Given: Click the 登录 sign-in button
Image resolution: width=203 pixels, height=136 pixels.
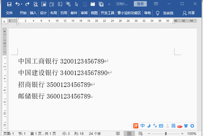Looking at the screenshot, I should (x=140, y=4).
